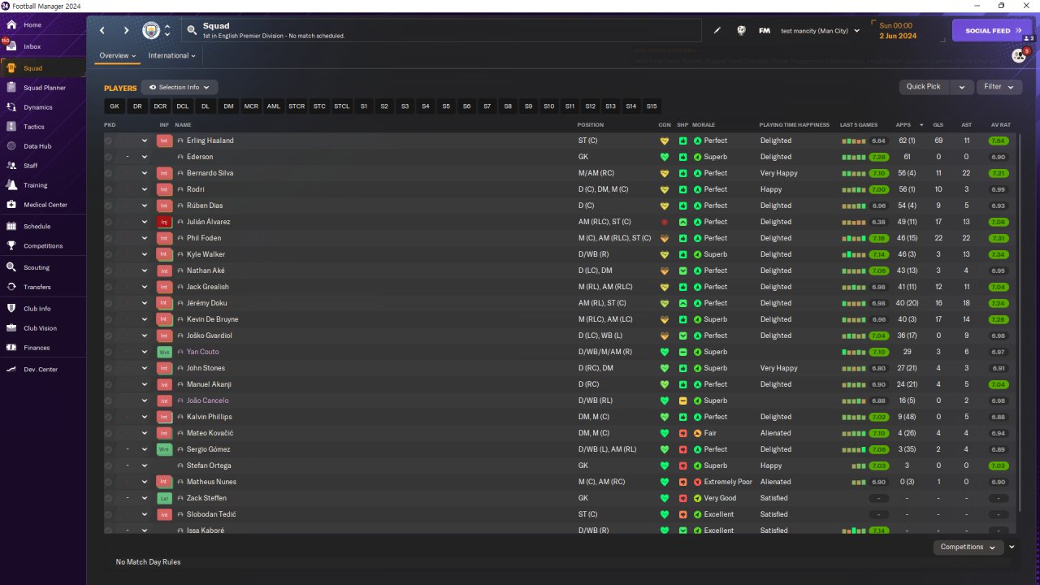Open Competitions trophy icon
Image resolution: width=1040 pixels, height=585 pixels.
pos(11,246)
